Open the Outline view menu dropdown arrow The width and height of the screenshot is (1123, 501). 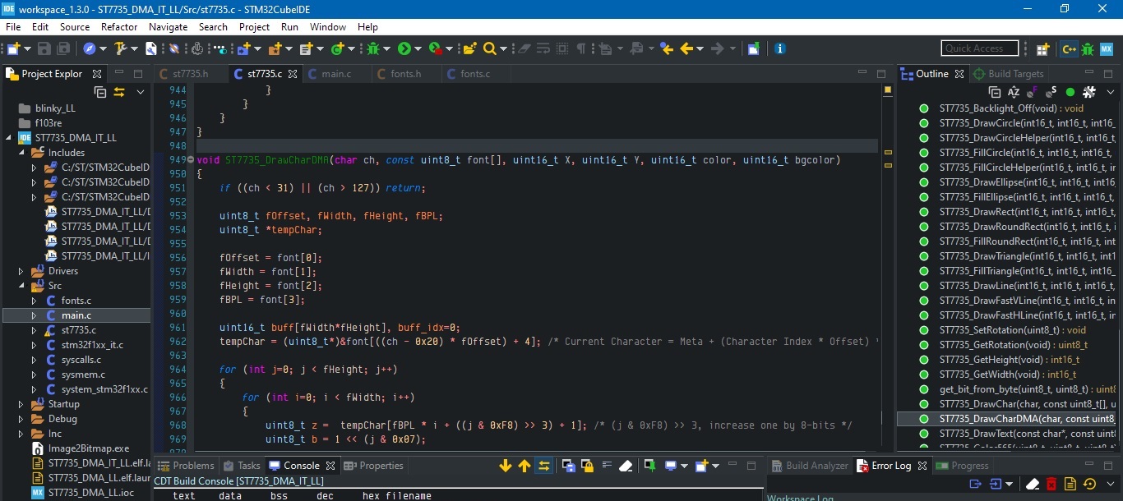[x=1110, y=92]
